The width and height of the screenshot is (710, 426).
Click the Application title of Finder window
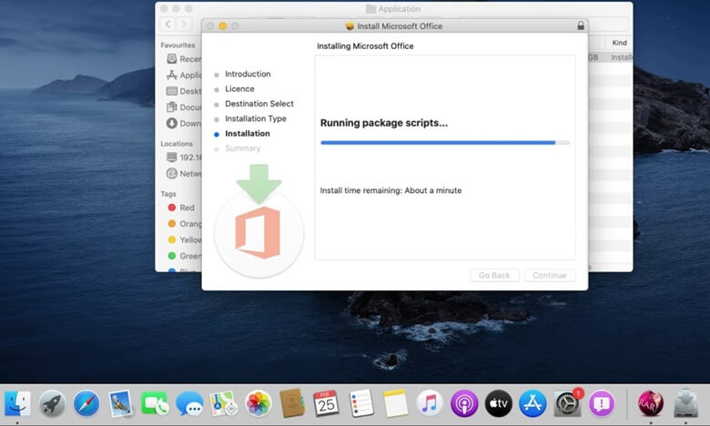(x=400, y=9)
